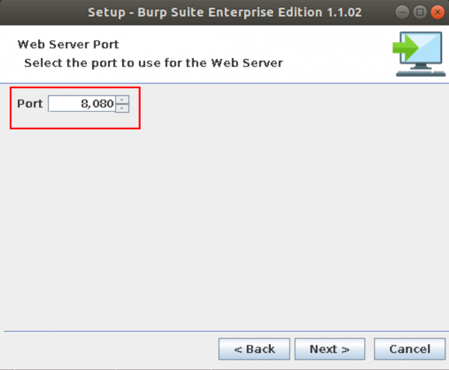Click the "Web Server Port" heading
449x370 pixels.
pos(68,45)
